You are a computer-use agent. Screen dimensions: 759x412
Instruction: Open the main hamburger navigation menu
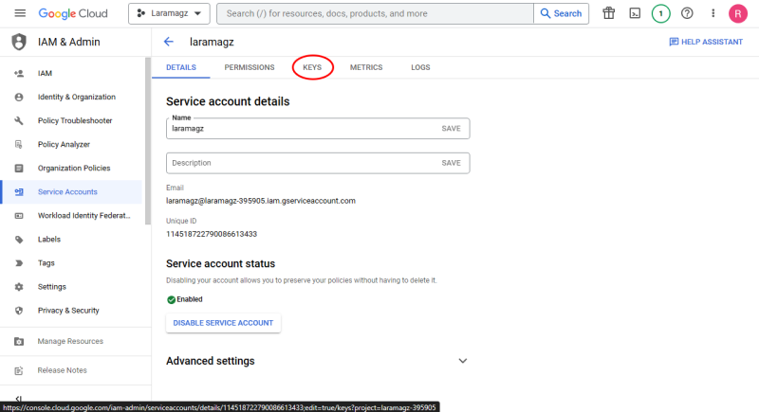(20, 13)
